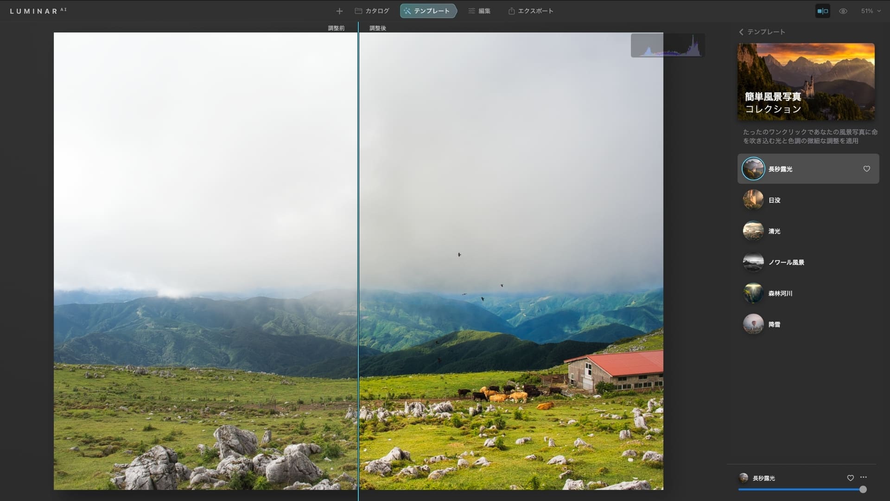Apply the 森林河川 template icon

[x=753, y=293]
